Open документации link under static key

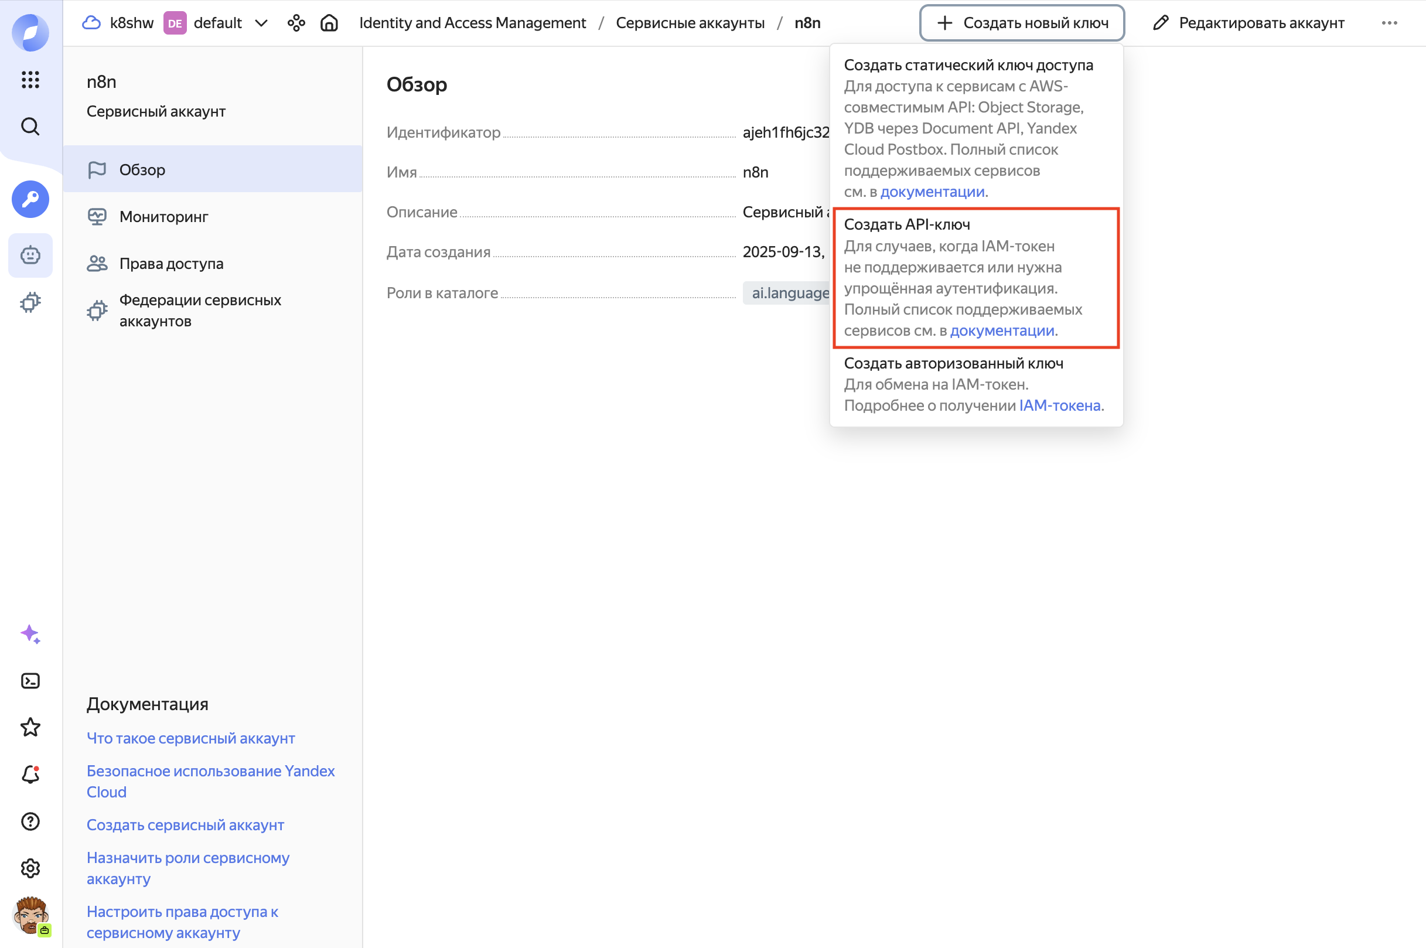click(932, 192)
